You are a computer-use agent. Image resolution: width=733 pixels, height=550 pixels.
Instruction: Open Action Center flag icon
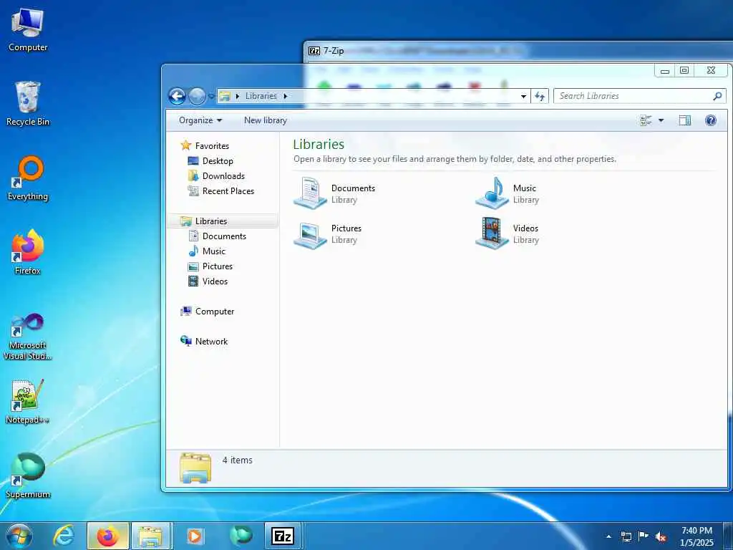[644, 536]
